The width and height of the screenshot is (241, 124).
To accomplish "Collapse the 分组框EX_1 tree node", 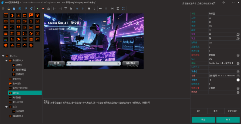I will click(x=6, y=61).
